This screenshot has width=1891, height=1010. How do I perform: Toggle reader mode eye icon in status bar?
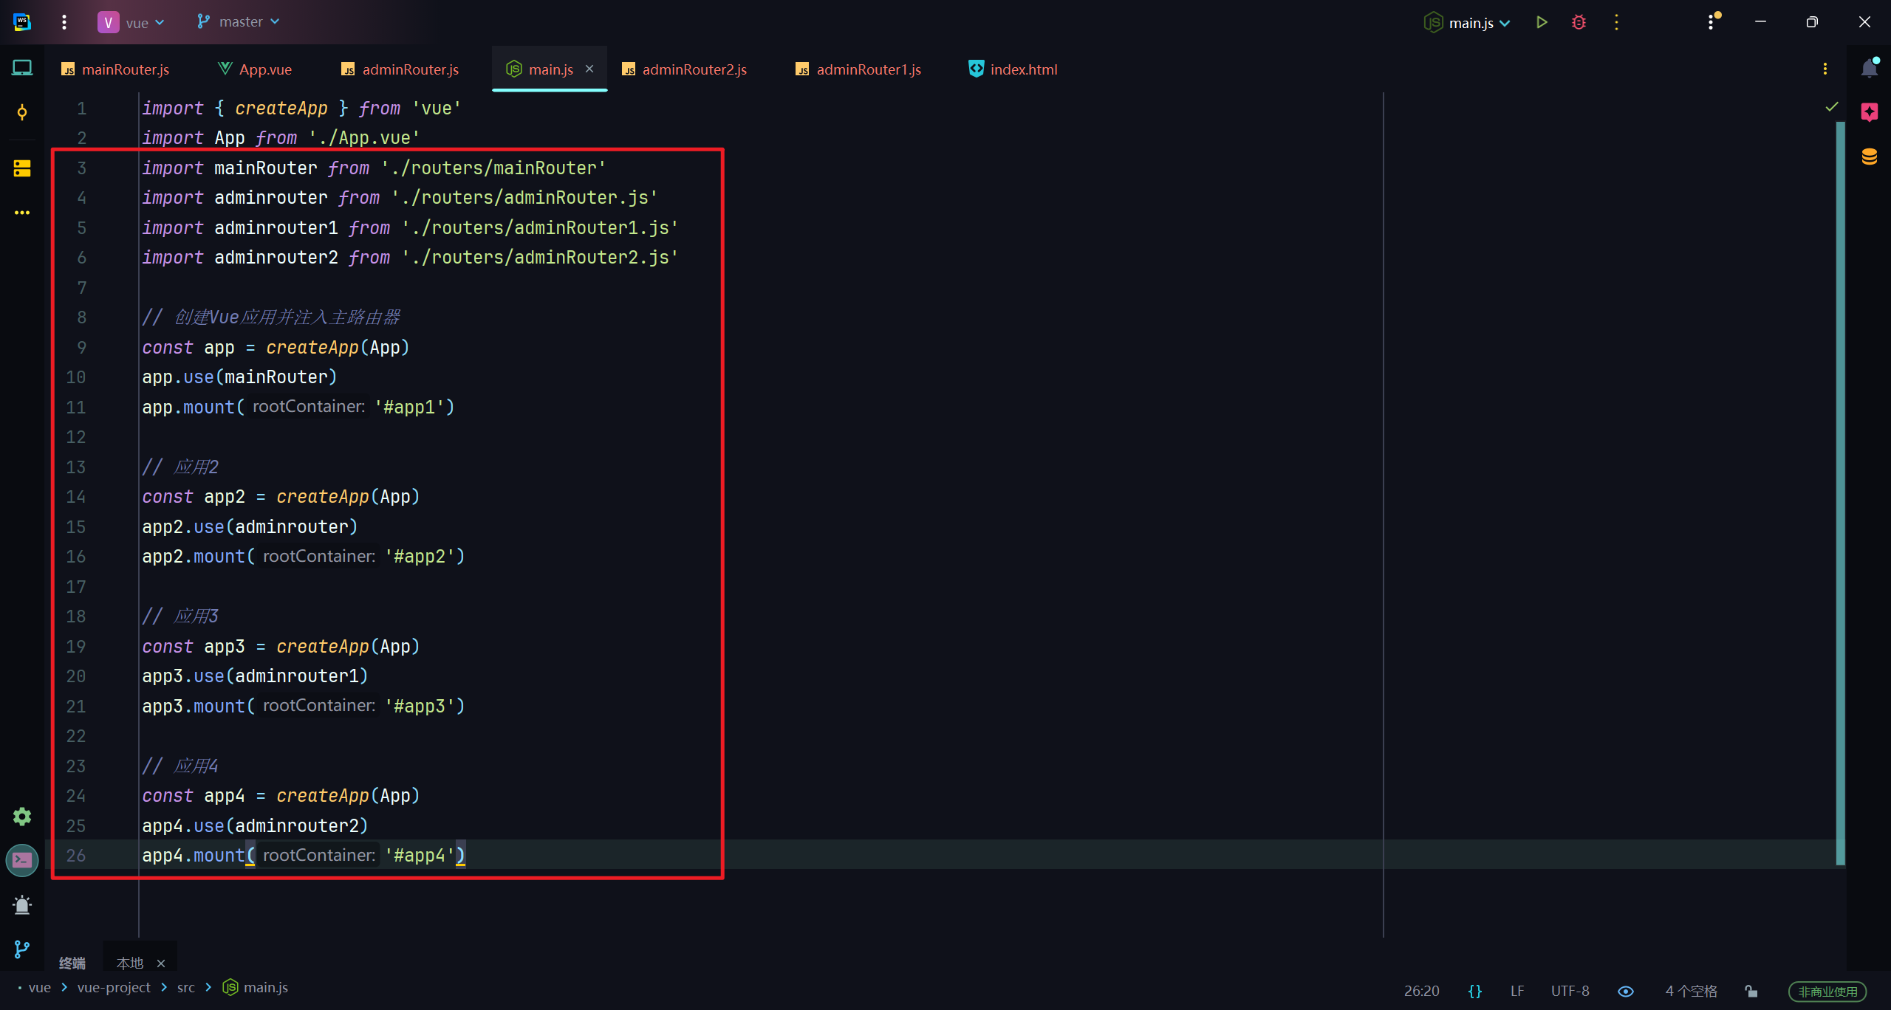[1625, 991]
